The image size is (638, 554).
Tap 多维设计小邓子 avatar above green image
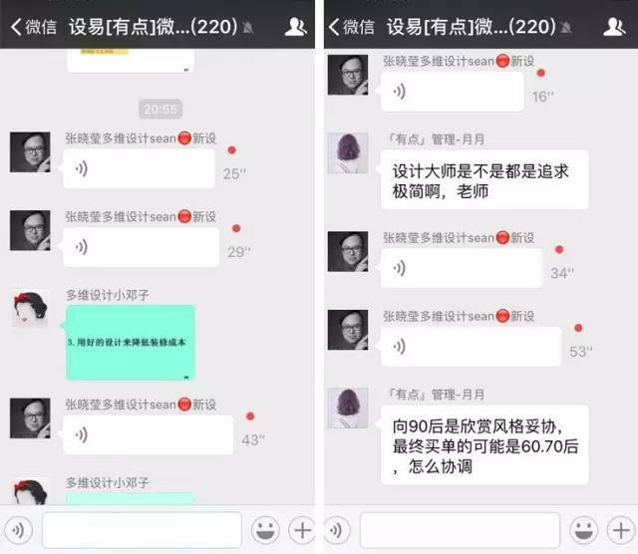tap(30, 309)
